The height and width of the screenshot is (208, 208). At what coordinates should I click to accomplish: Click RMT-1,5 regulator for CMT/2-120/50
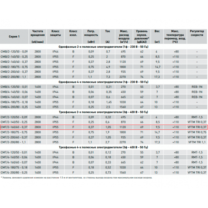[x=197, y=117]
